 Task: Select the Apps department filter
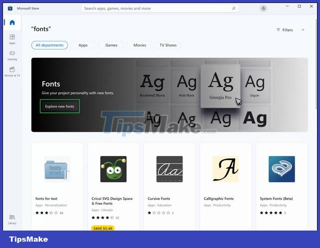83,45
